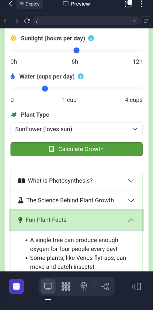This screenshot has width=153, height=310.
Task: Click the back chevron at top left
Action: pos(10,4)
